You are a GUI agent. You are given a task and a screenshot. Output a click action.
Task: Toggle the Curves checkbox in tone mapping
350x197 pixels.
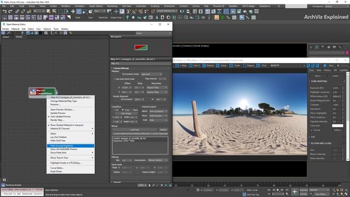[312, 130]
